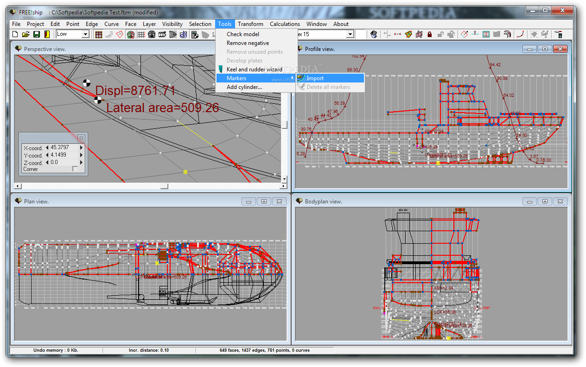Click the grey unlock-points padlock icon
The image size is (586, 367).
point(440,34)
